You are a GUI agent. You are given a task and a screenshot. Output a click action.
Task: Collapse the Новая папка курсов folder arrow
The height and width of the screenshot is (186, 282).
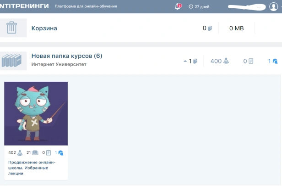coord(185,61)
